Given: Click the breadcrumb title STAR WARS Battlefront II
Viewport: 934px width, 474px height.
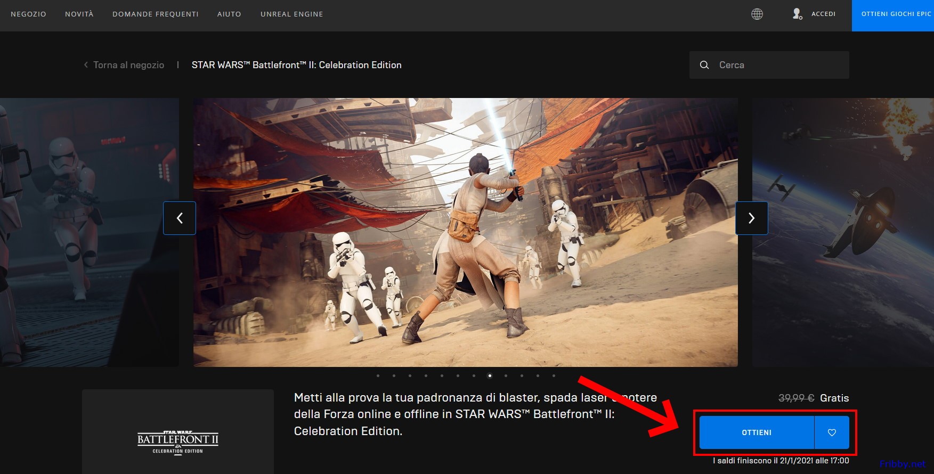Looking at the screenshot, I should [297, 65].
